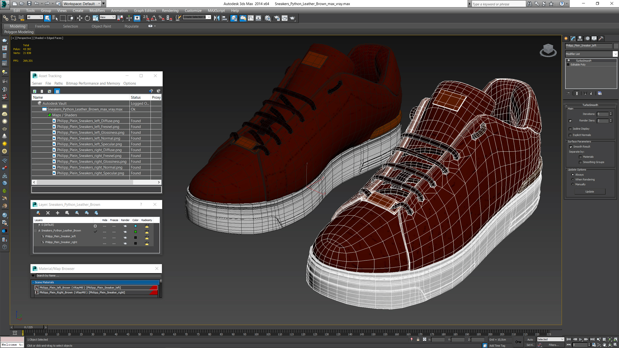The image size is (619, 348).
Task: Choose the Select and Move tool
Action: (80, 18)
